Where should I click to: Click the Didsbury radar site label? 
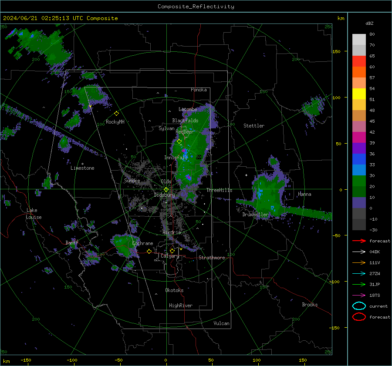[x=164, y=195]
